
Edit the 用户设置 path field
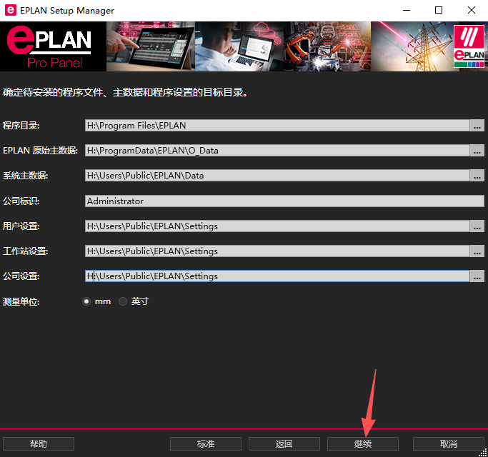[277, 226]
